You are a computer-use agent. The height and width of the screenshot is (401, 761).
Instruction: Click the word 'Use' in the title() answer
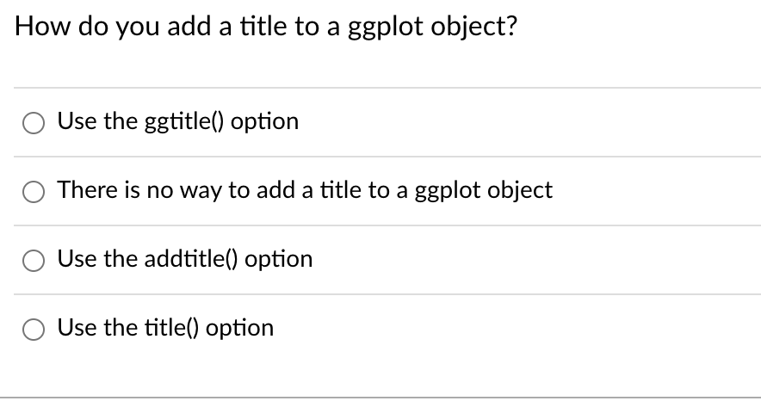click(77, 328)
